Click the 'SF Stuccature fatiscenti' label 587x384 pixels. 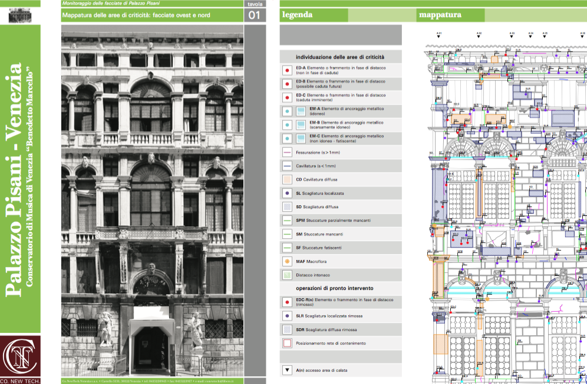319,248
